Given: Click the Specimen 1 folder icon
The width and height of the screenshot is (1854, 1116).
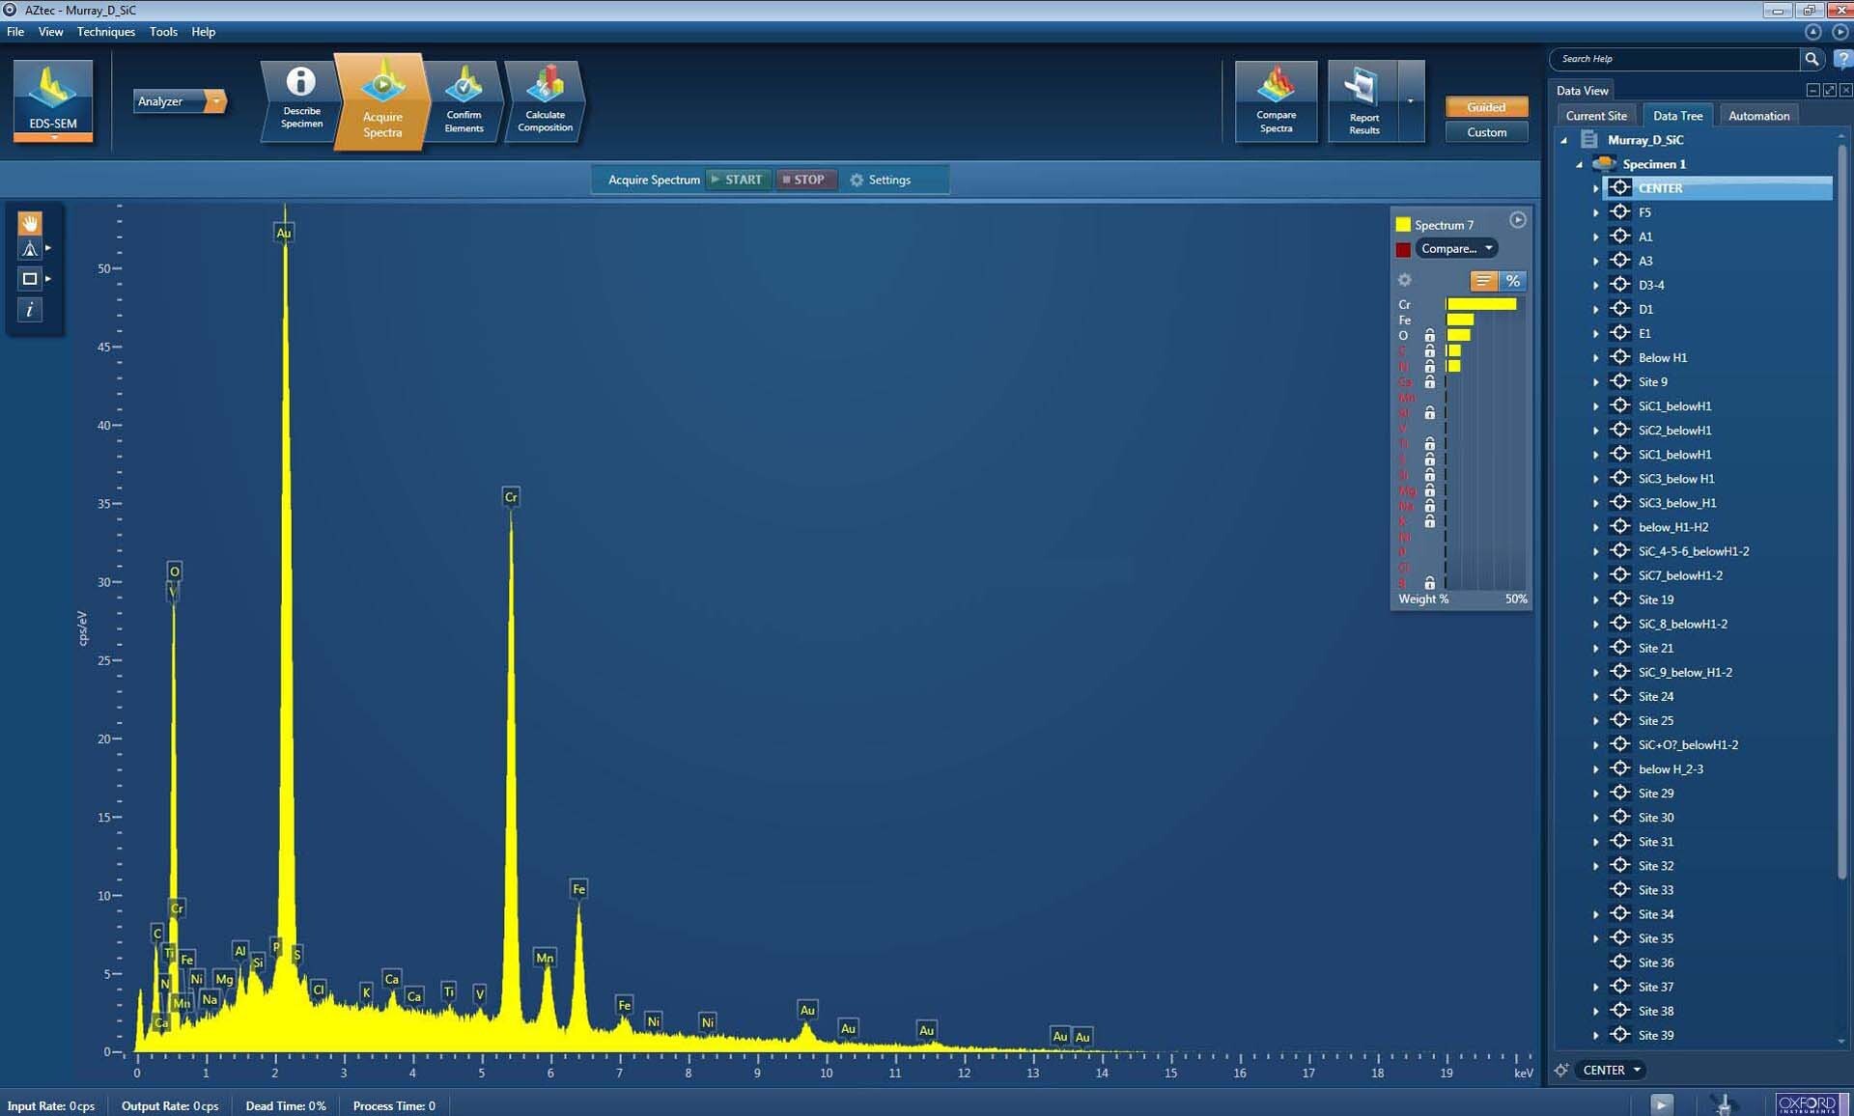Looking at the screenshot, I should click(1605, 163).
